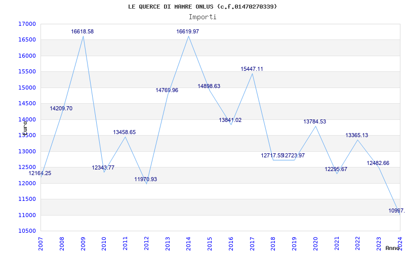Select x-axis year 2008
Image resolution: width=405 pixels, height=253 pixels.
(62, 244)
